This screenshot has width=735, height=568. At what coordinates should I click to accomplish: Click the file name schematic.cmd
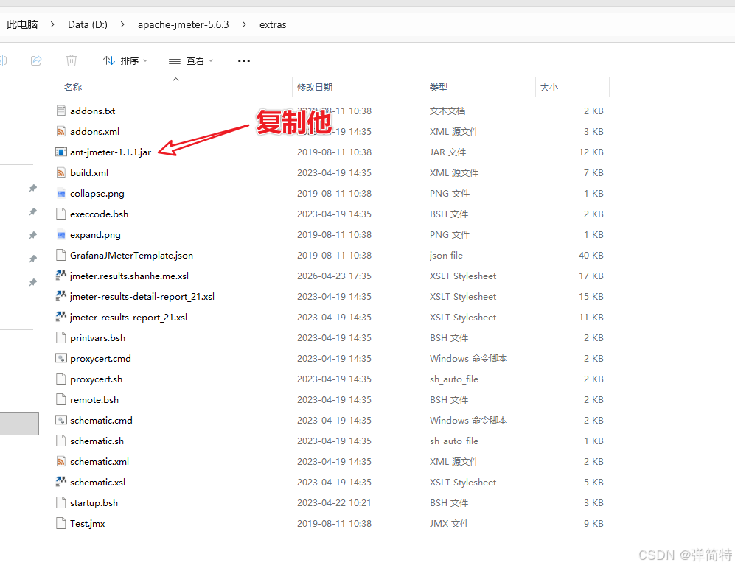[101, 420]
